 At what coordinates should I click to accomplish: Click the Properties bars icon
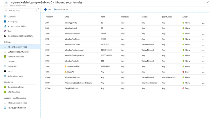tap(5, 66)
